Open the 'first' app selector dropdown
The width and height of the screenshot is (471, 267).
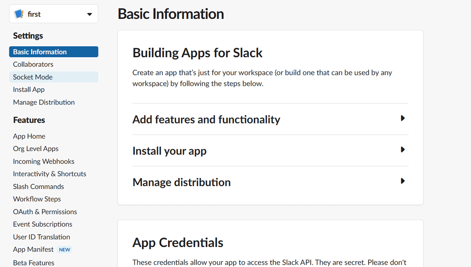tap(54, 14)
